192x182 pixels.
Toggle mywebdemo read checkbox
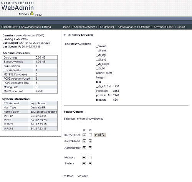[x=84, y=141]
